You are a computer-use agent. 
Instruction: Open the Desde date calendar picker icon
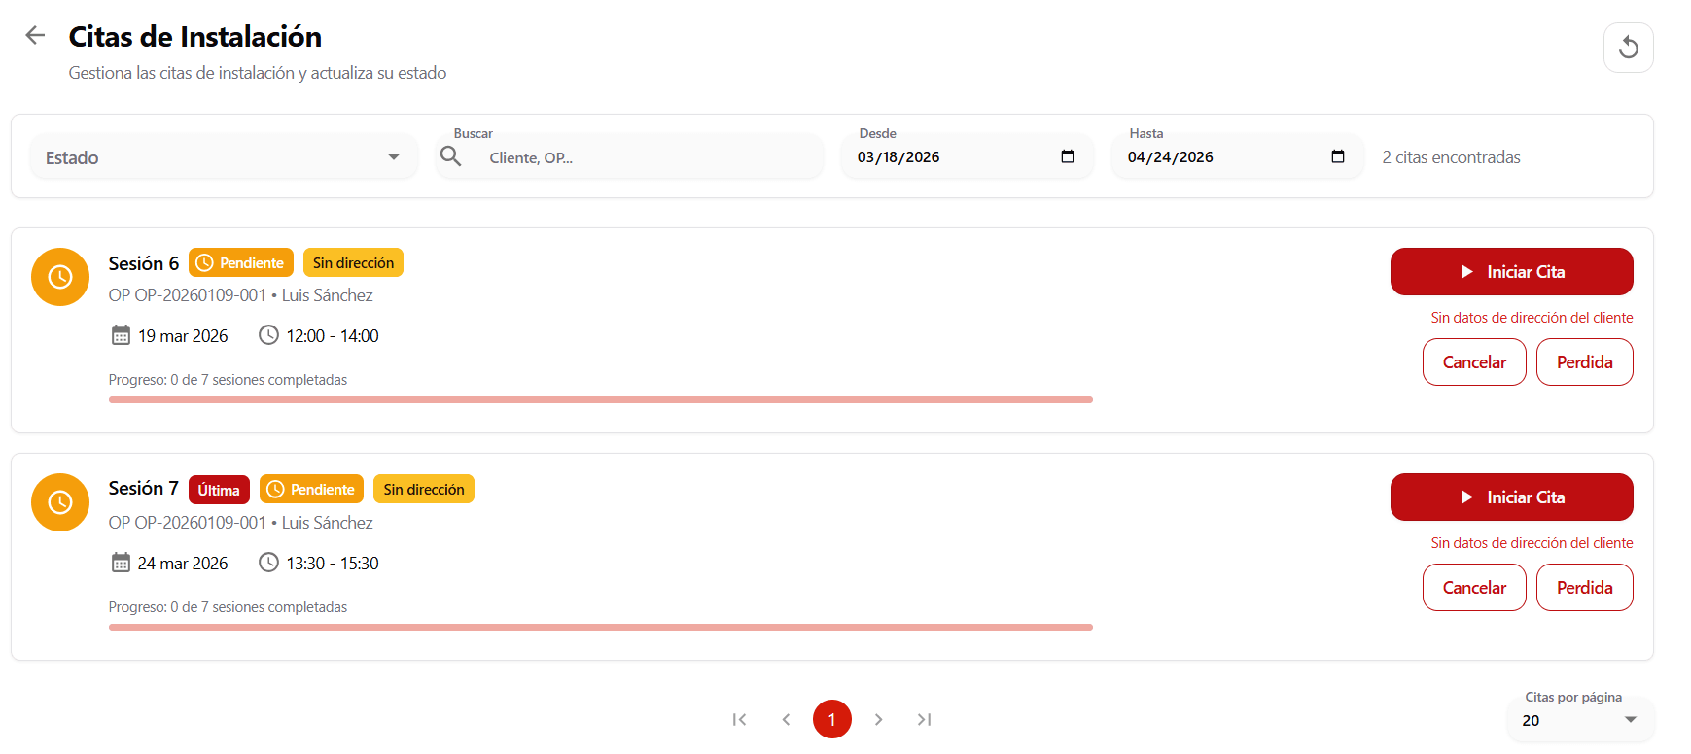point(1067,157)
